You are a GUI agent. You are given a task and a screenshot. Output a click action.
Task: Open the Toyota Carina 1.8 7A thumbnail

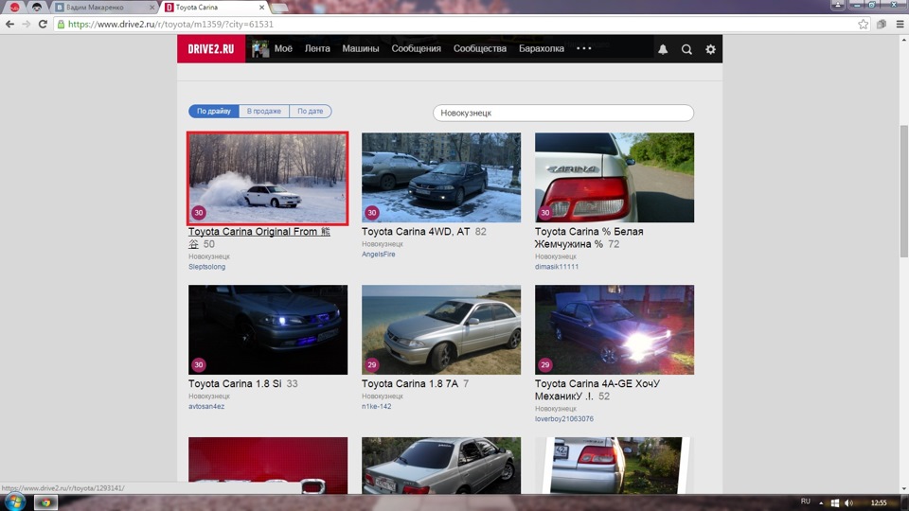441,329
